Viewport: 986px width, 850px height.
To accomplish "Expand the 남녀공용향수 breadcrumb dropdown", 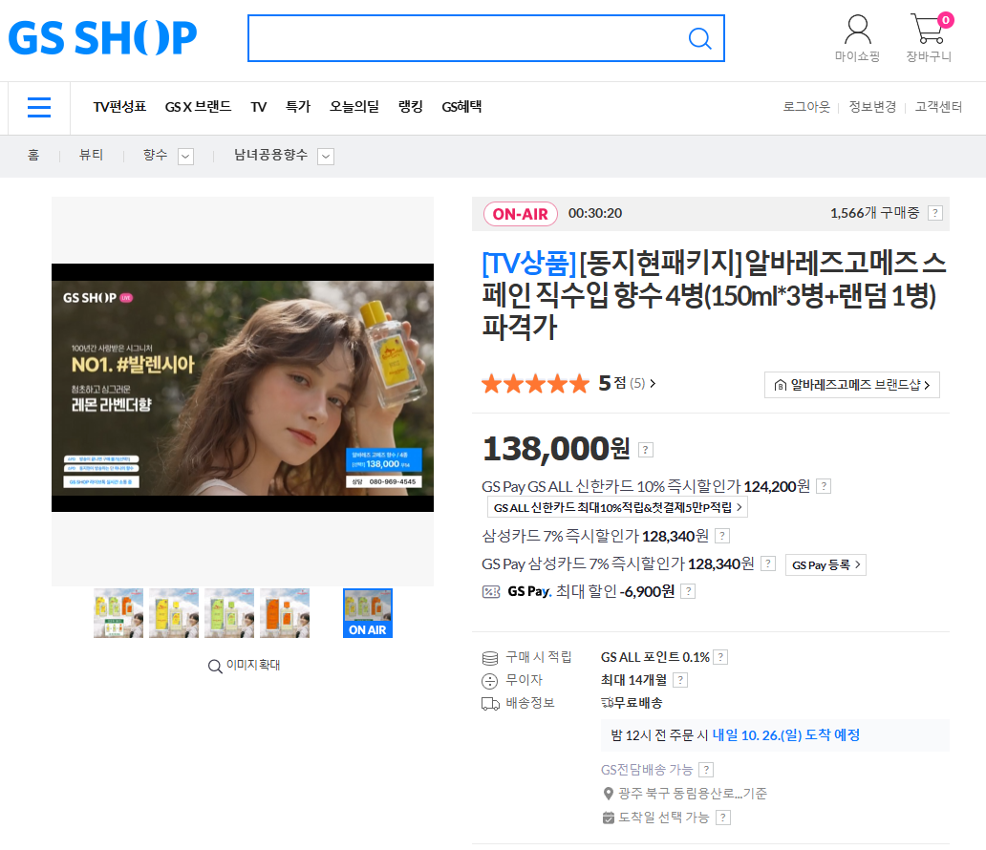I will [x=326, y=157].
